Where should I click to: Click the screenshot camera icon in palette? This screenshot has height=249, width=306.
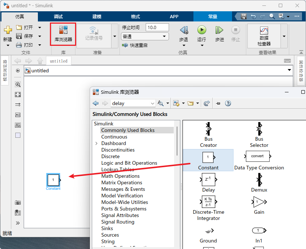coord(18,202)
